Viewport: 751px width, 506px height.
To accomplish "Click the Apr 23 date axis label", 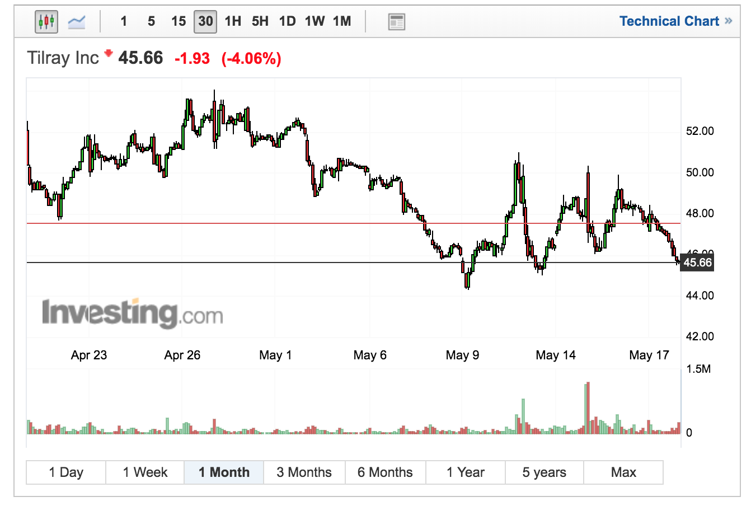I will pos(89,355).
